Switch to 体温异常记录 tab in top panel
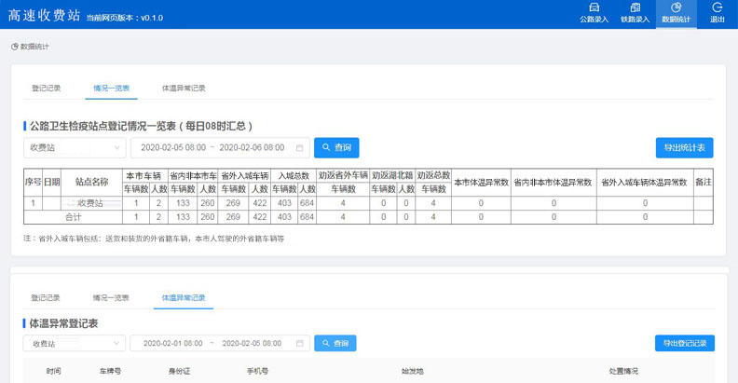 click(x=183, y=89)
